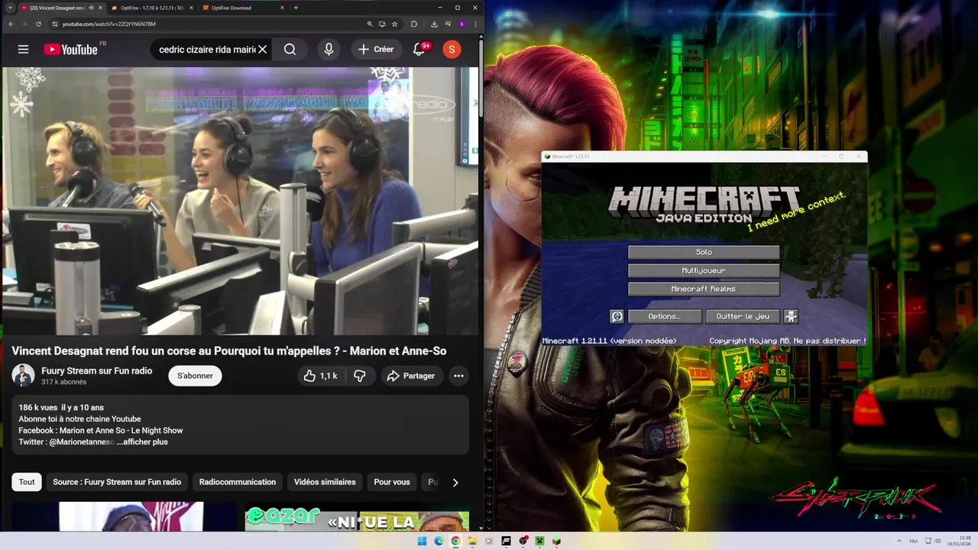
Task: Click Quitter le jeu in Minecraft
Action: 743,316
